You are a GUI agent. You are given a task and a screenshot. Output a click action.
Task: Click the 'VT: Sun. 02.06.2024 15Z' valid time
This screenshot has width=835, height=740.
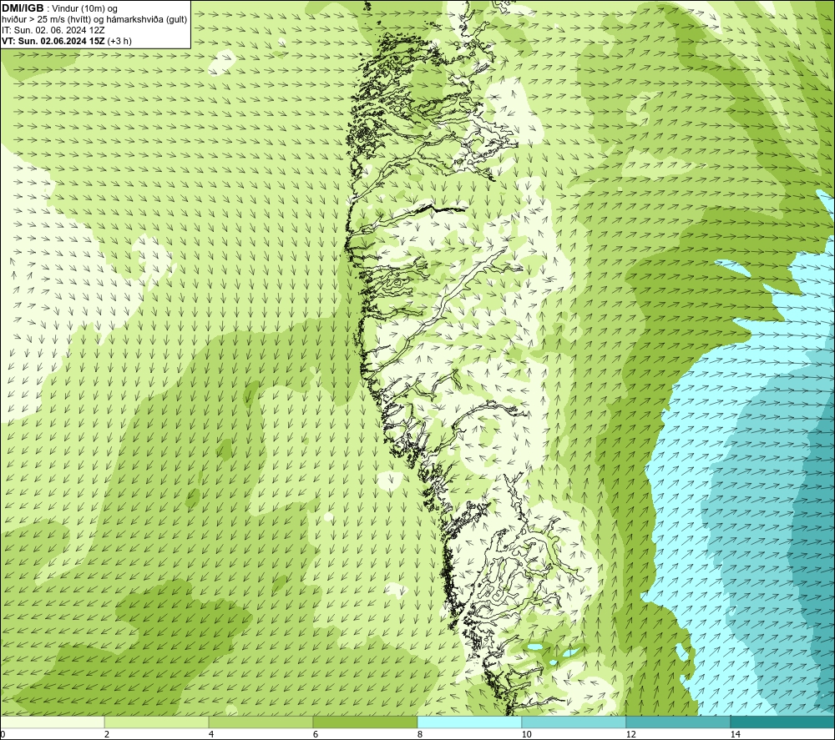pyautogui.click(x=53, y=41)
